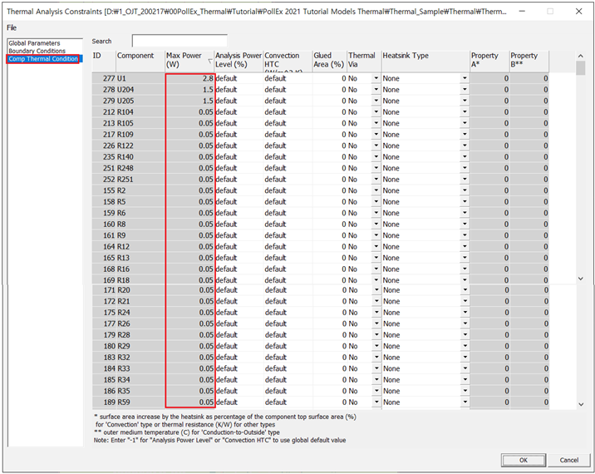The image size is (595, 474).
Task: Expand Thermal Via dropdown for R104
Action: click(376, 112)
